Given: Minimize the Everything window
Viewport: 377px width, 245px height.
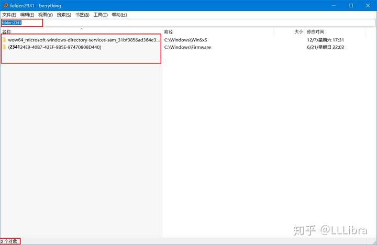Looking at the screenshot, I should (x=334, y=5).
